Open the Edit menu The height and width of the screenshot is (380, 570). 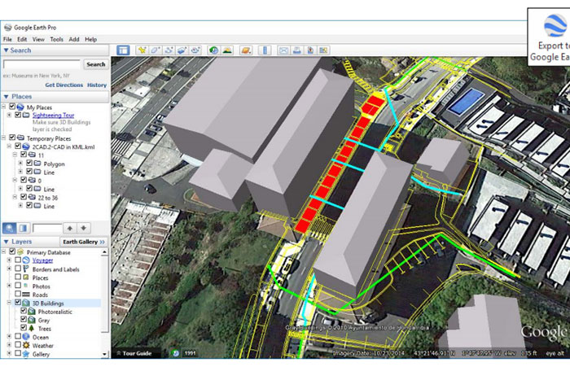point(22,39)
